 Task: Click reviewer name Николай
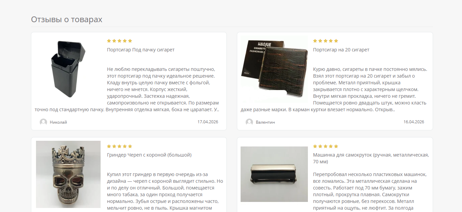click(58, 122)
